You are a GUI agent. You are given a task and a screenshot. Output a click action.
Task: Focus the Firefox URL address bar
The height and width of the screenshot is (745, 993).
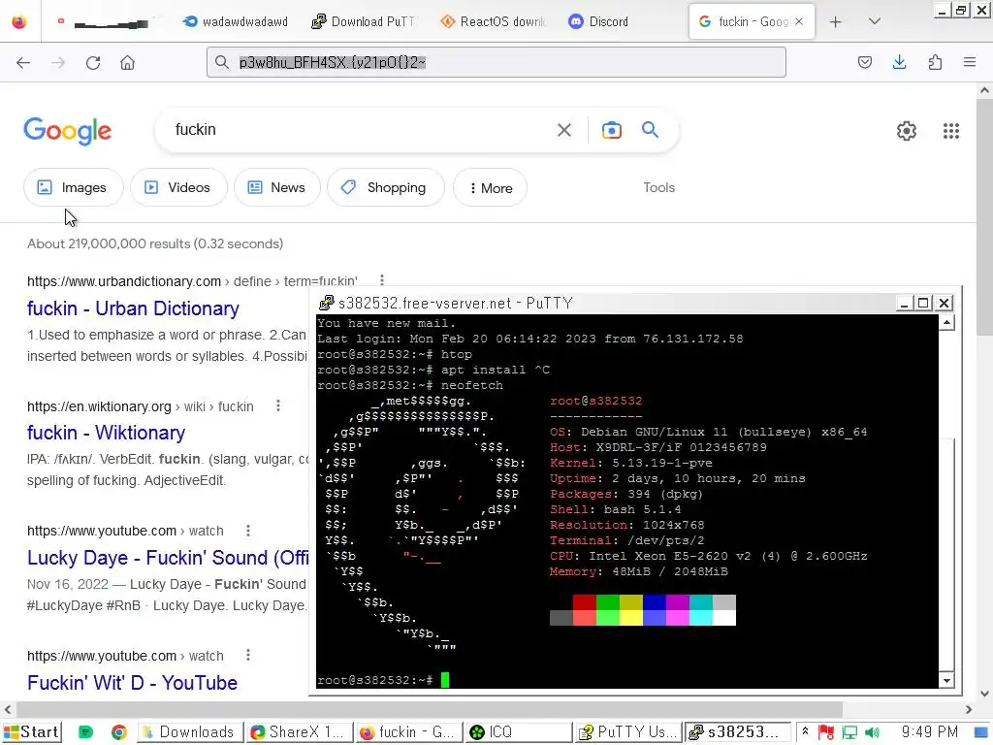pyautogui.click(x=496, y=62)
